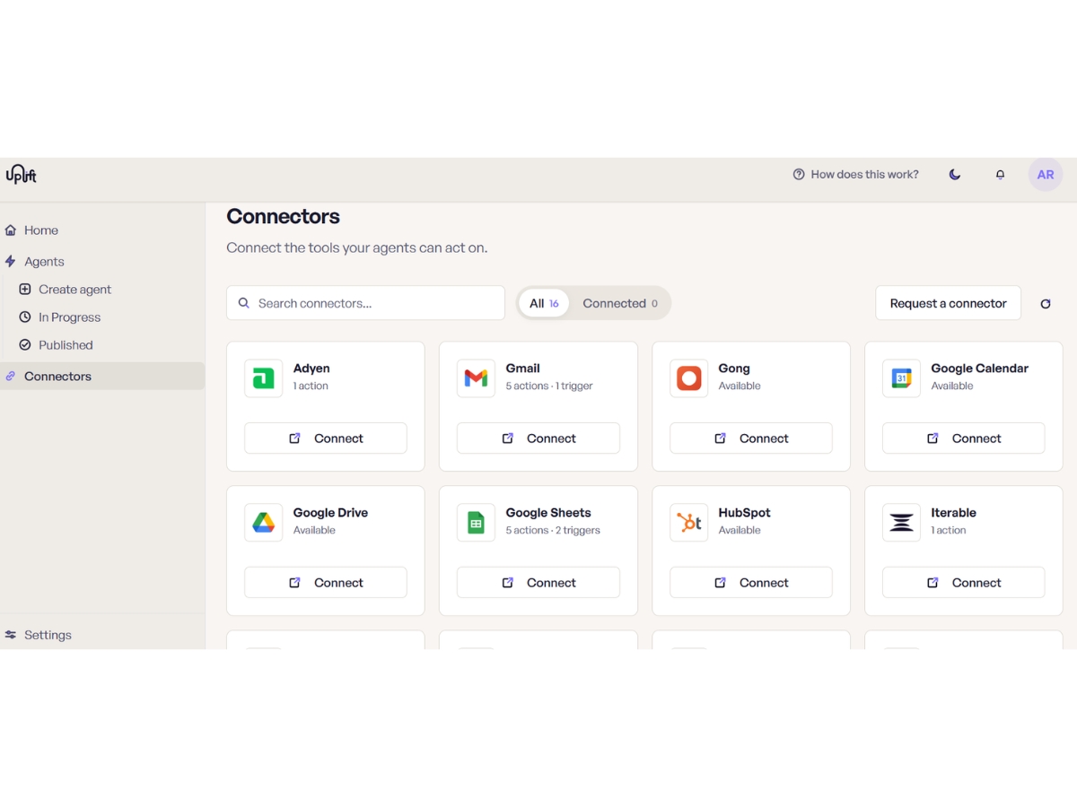
Task: Switch to the Connected filter tab
Action: pyautogui.click(x=620, y=303)
